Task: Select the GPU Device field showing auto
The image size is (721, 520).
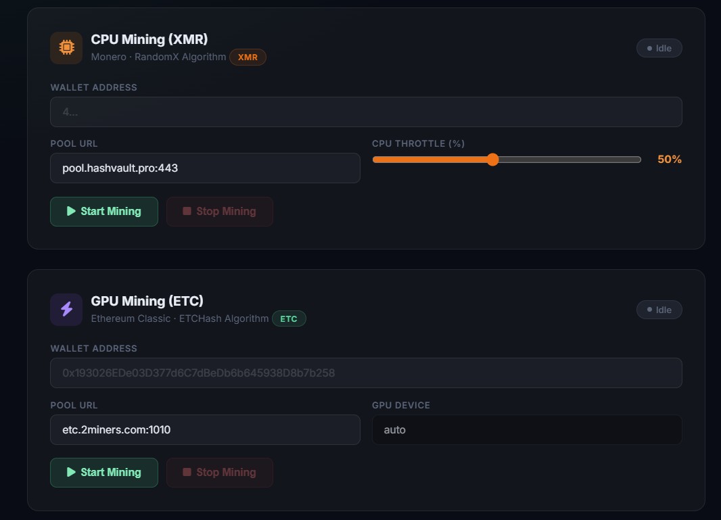Action: (x=527, y=430)
